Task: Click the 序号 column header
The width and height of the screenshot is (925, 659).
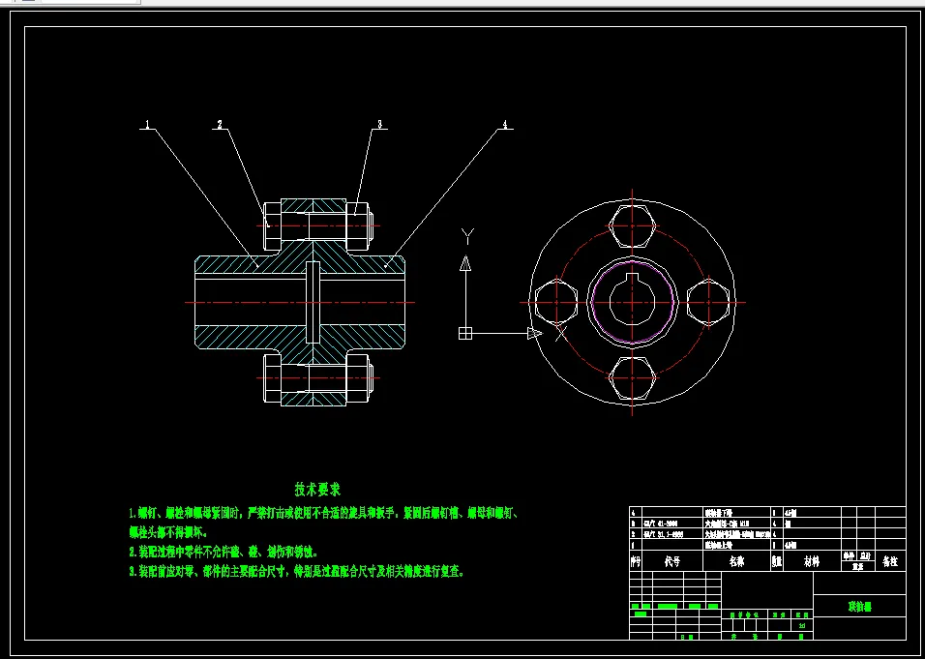Action: point(636,561)
